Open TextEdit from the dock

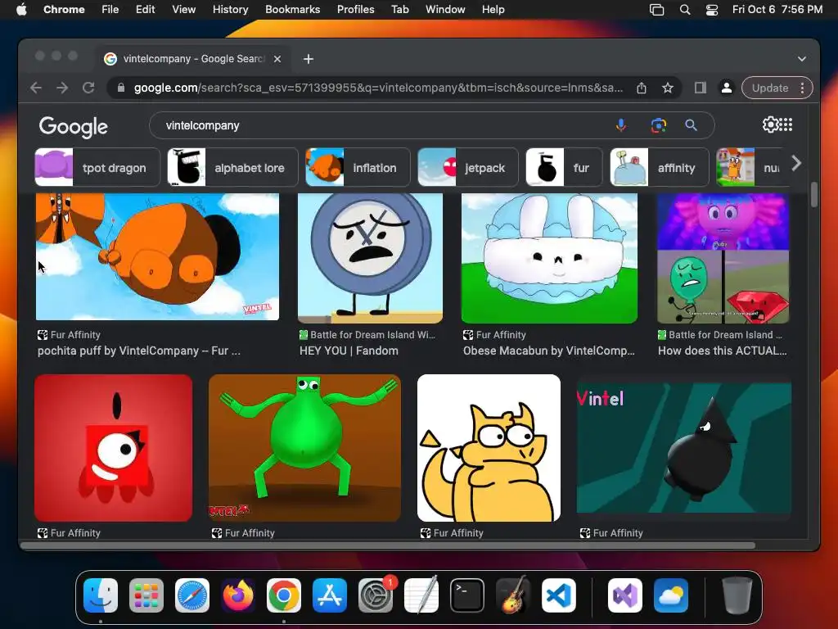click(421, 595)
